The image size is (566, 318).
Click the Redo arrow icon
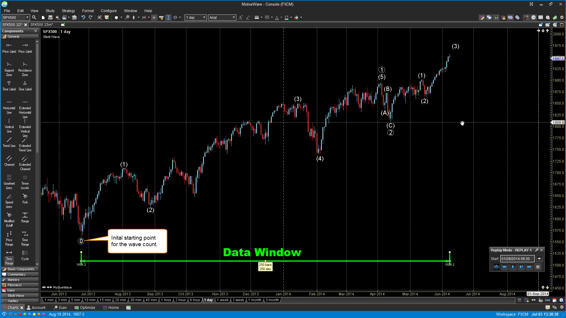tap(91, 17)
